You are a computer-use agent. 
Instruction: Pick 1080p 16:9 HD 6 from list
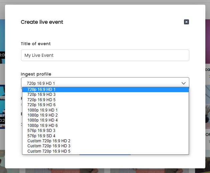[106, 126]
